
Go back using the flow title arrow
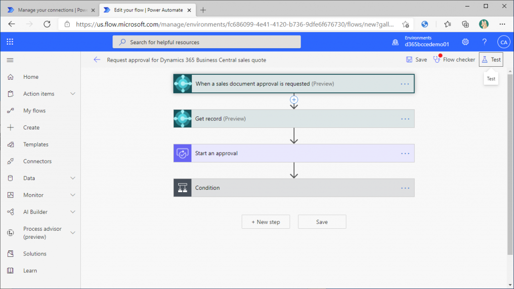click(97, 60)
